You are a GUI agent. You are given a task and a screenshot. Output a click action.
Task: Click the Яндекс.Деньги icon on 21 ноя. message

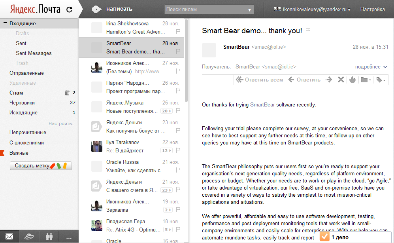(97, 186)
